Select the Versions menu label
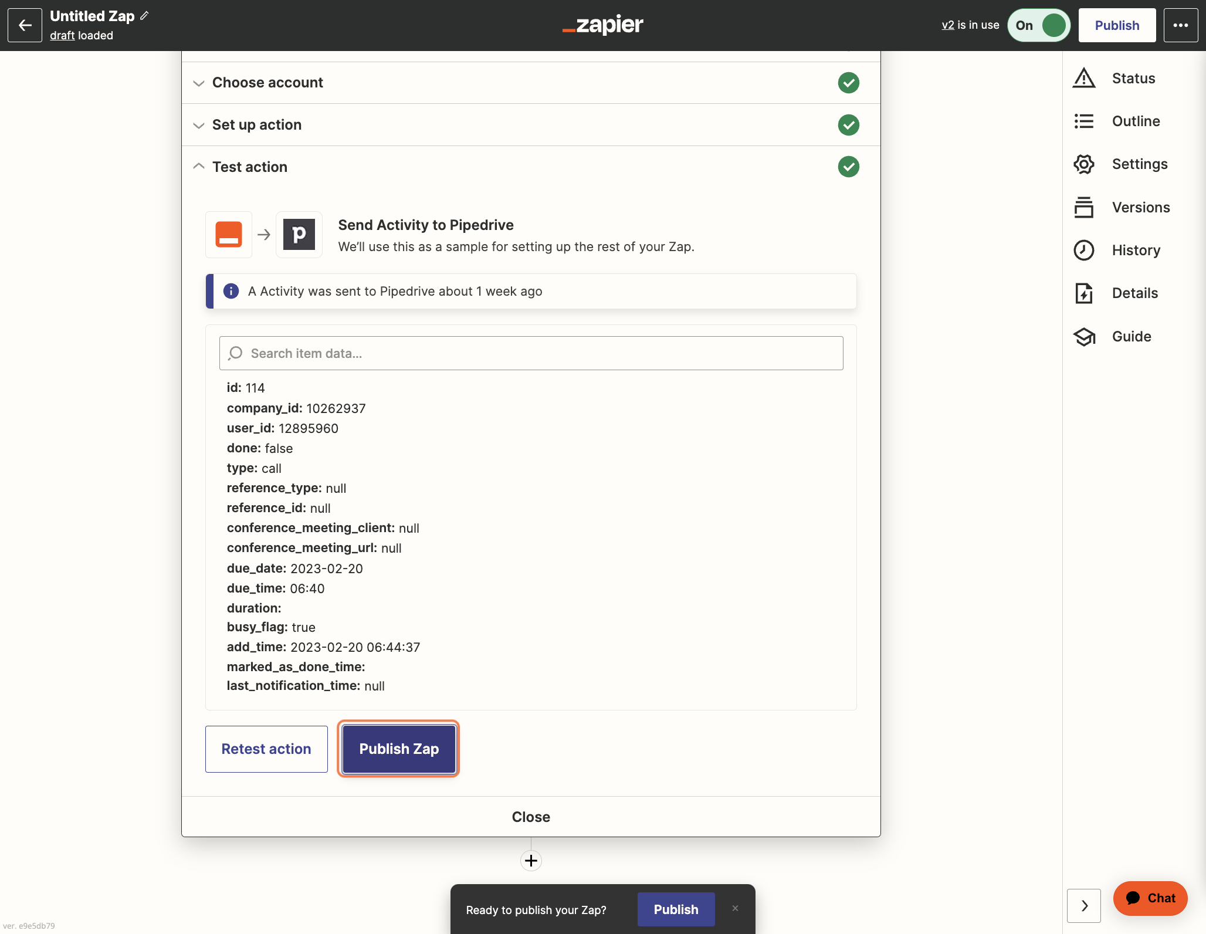Screen dimensions: 1206x934 [1141, 207]
